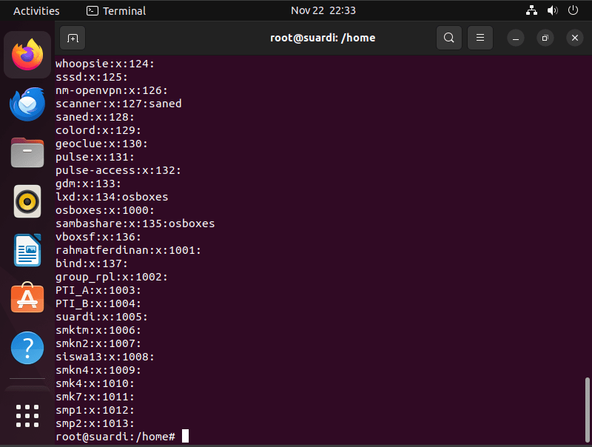Open the Activities overview
Image resolution: width=592 pixels, height=447 pixels.
point(36,10)
